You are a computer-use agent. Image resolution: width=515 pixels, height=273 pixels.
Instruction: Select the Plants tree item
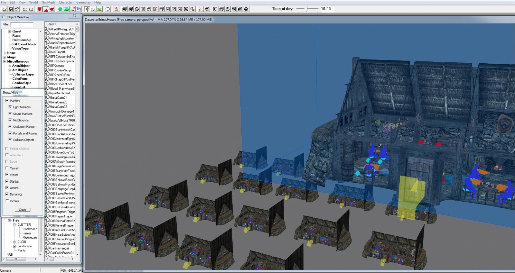coord(22,250)
